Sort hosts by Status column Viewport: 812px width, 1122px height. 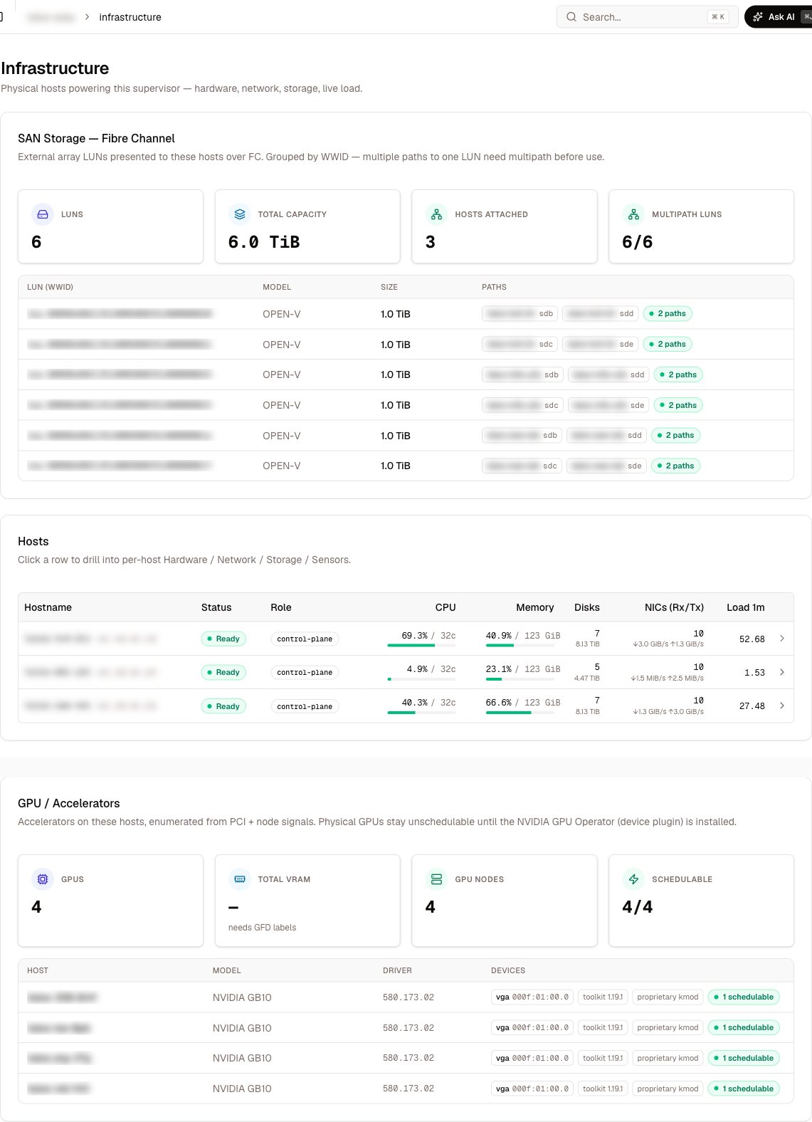(x=216, y=607)
